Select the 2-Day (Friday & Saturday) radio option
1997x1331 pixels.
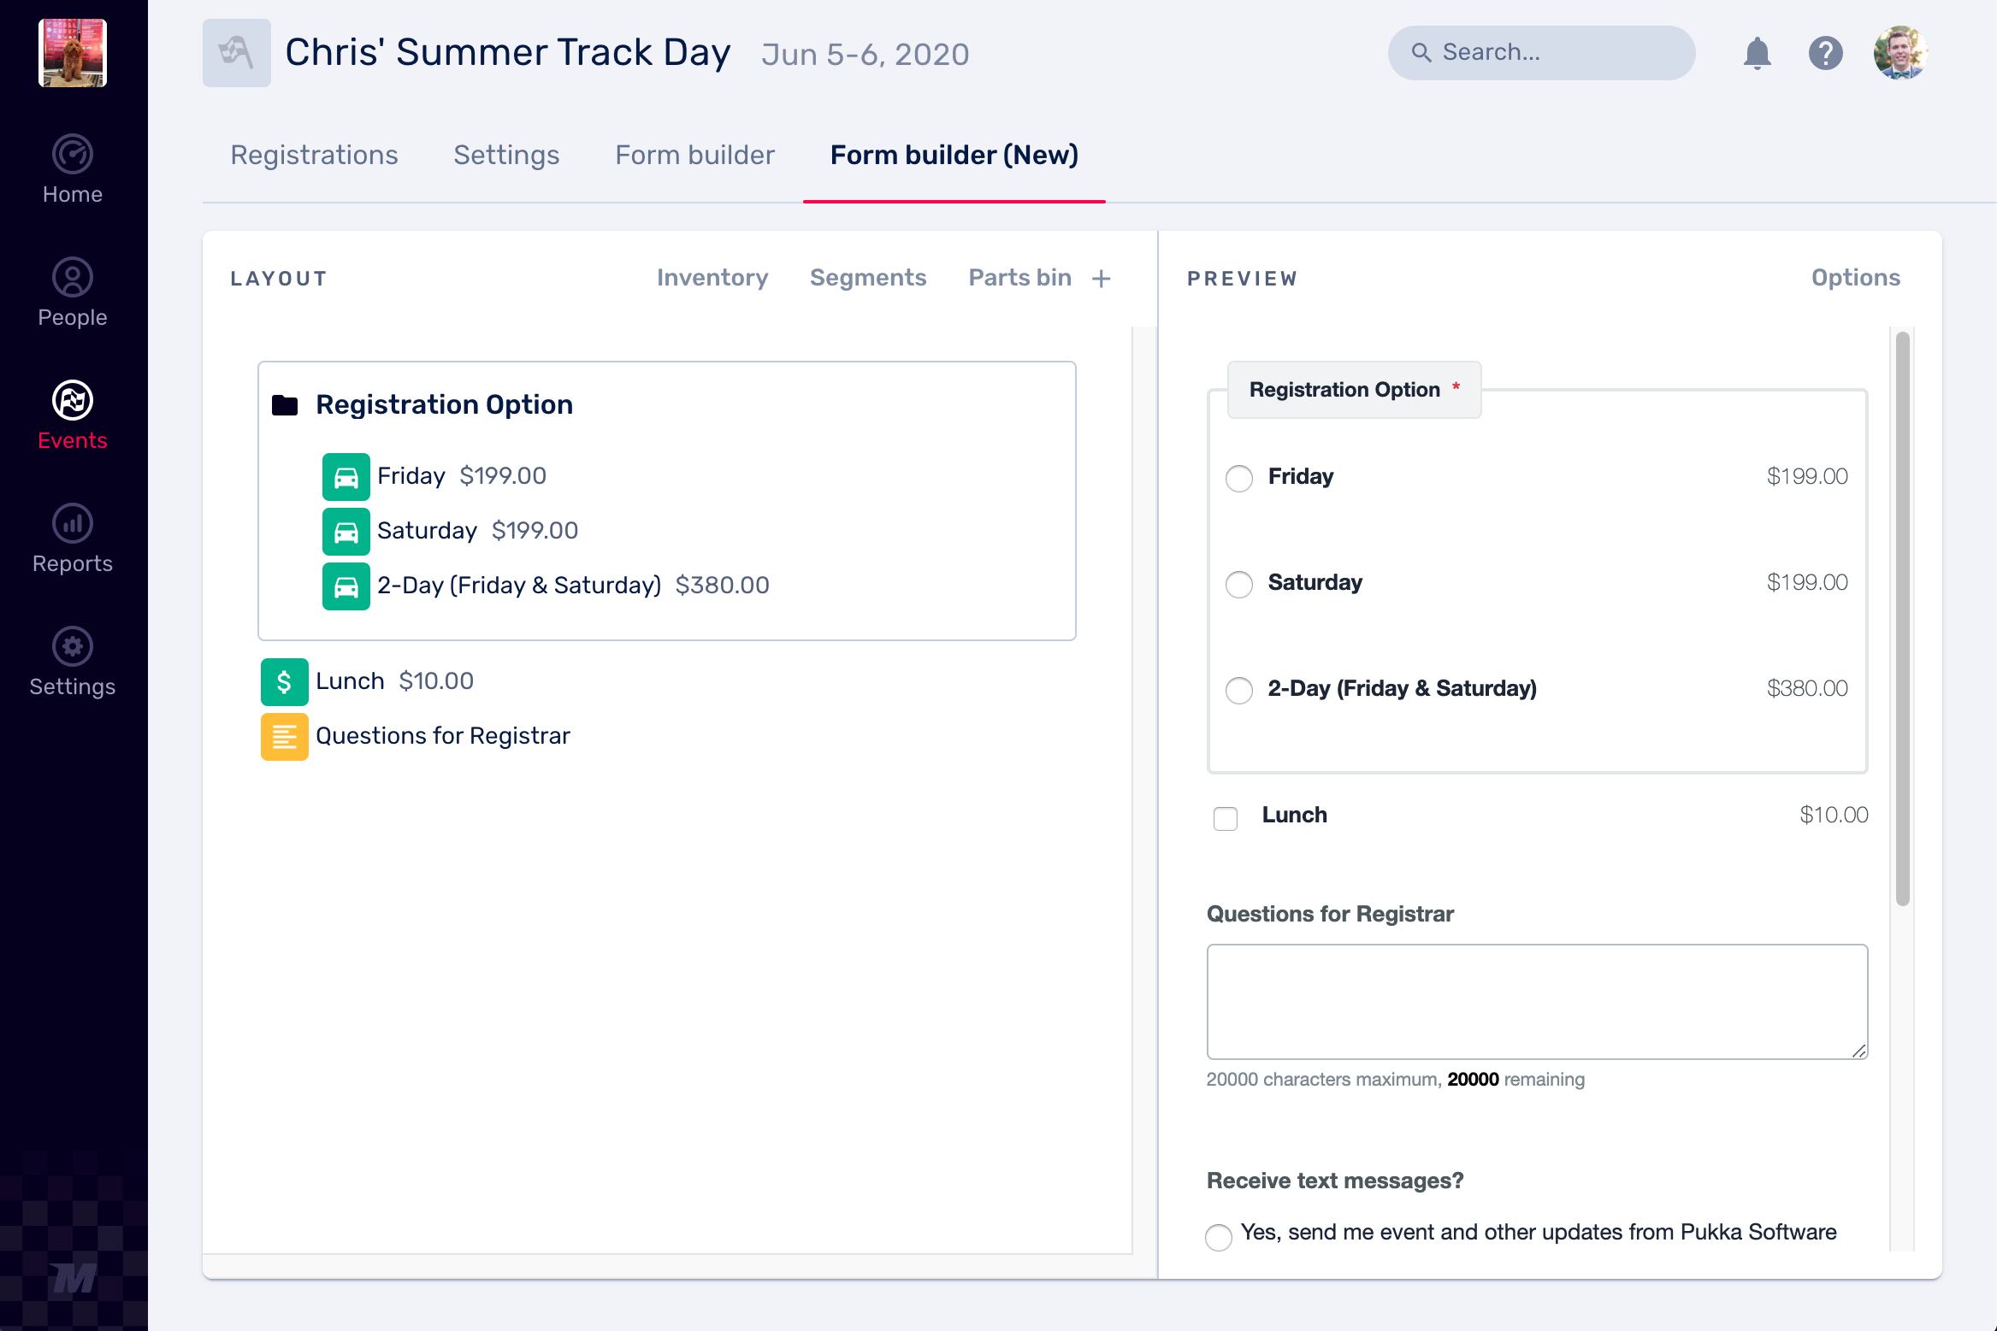(x=1239, y=690)
